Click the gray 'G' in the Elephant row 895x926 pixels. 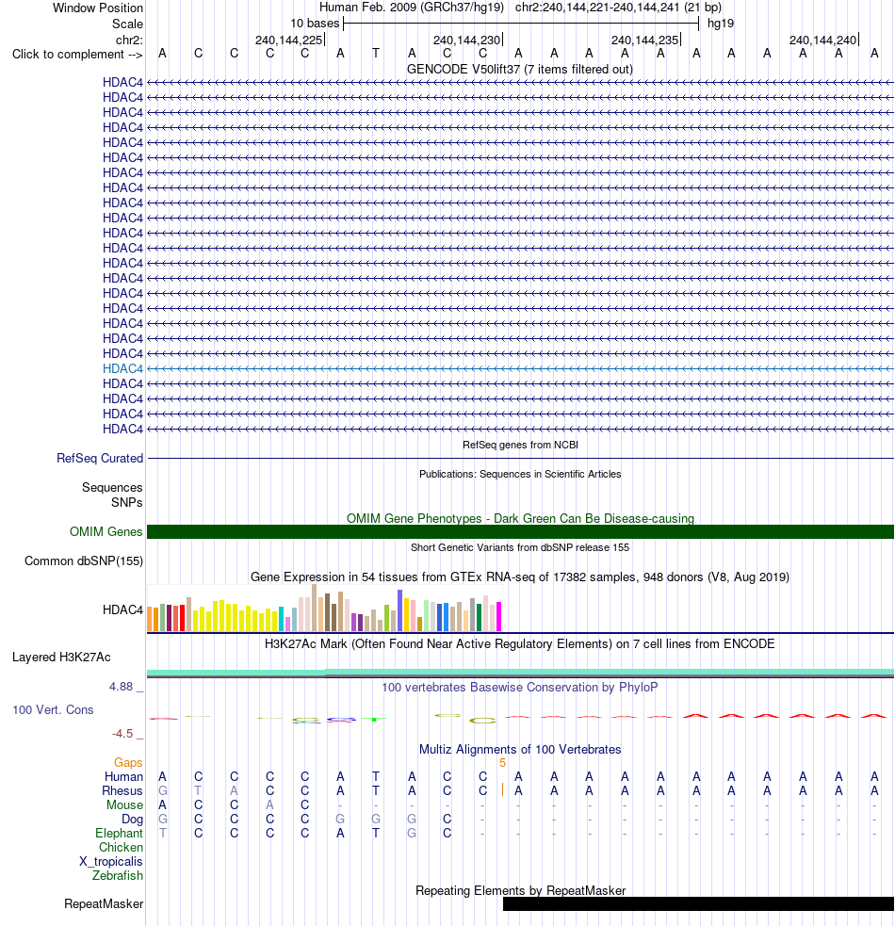(x=412, y=834)
